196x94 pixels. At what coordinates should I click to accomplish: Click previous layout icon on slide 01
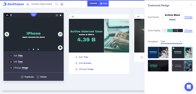pos(7,34)
